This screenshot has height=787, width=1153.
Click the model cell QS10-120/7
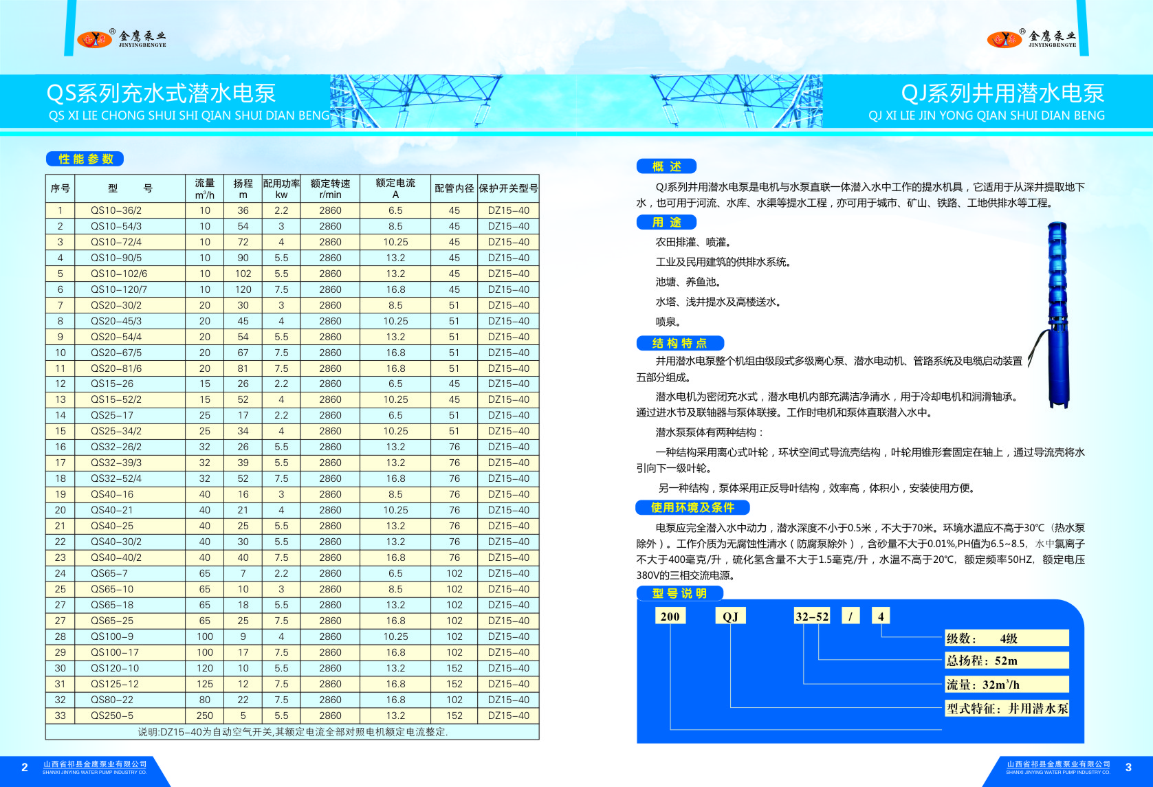130,289
